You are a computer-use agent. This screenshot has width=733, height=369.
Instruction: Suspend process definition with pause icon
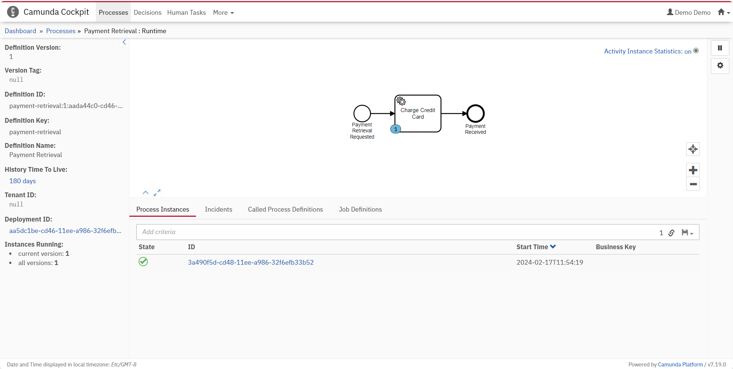[x=720, y=48]
